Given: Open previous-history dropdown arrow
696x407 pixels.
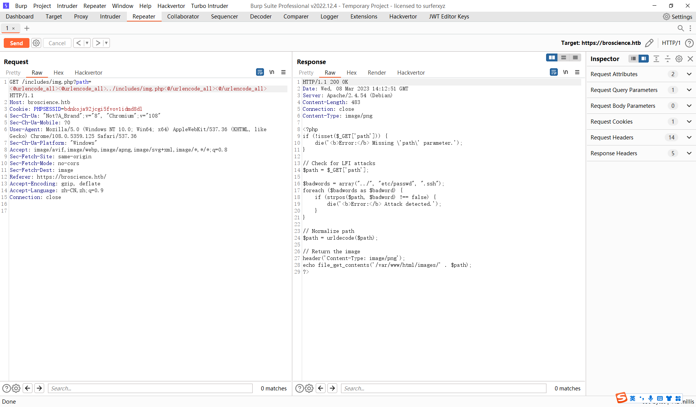Looking at the screenshot, I should (x=87, y=43).
